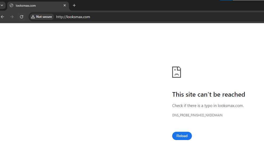The width and height of the screenshot is (264, 160).
Task: Open the tab search dropdown arrow
Action: click(x=2, y=5)
